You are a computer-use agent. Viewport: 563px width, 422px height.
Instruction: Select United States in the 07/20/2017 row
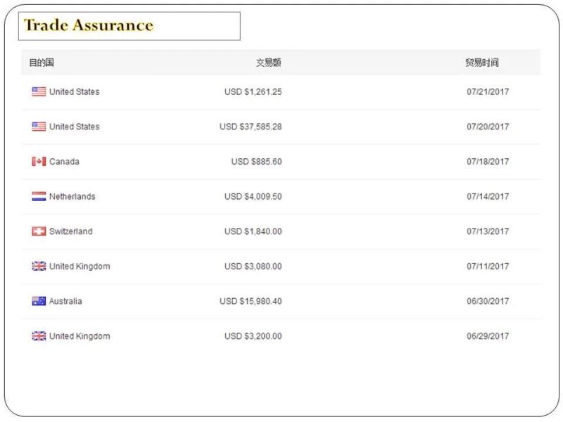(x=75, y=127)
